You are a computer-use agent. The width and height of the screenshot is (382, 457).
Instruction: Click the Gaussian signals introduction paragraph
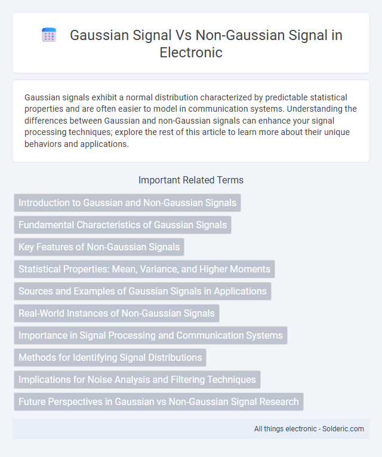click(x=191, y=121)
